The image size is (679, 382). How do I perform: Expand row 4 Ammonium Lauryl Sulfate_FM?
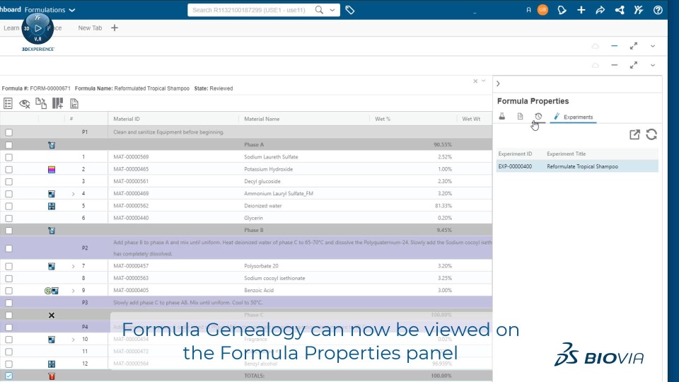(x=73, y=194)
